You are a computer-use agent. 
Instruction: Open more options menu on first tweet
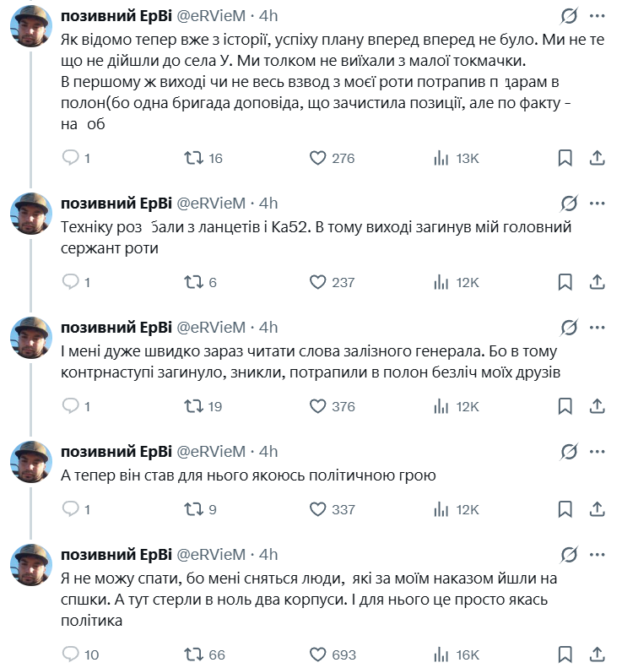(x=598, y=16)
